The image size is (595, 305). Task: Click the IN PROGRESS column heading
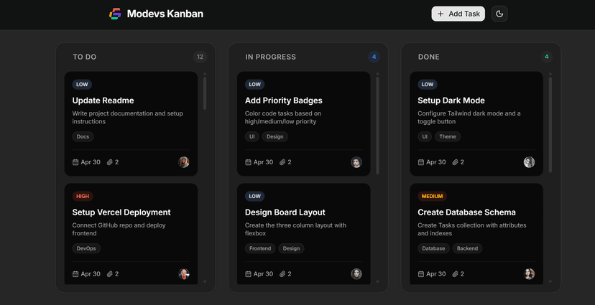(271, 57)
